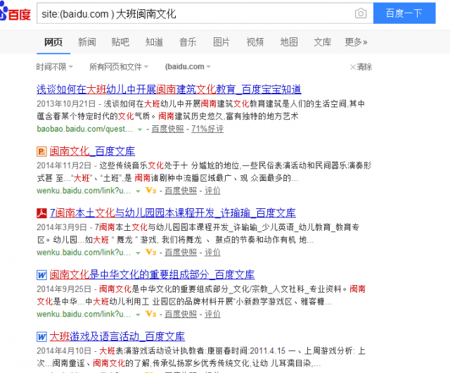
Task: Open image search via camera icon
Action: (x=361, y=13)
